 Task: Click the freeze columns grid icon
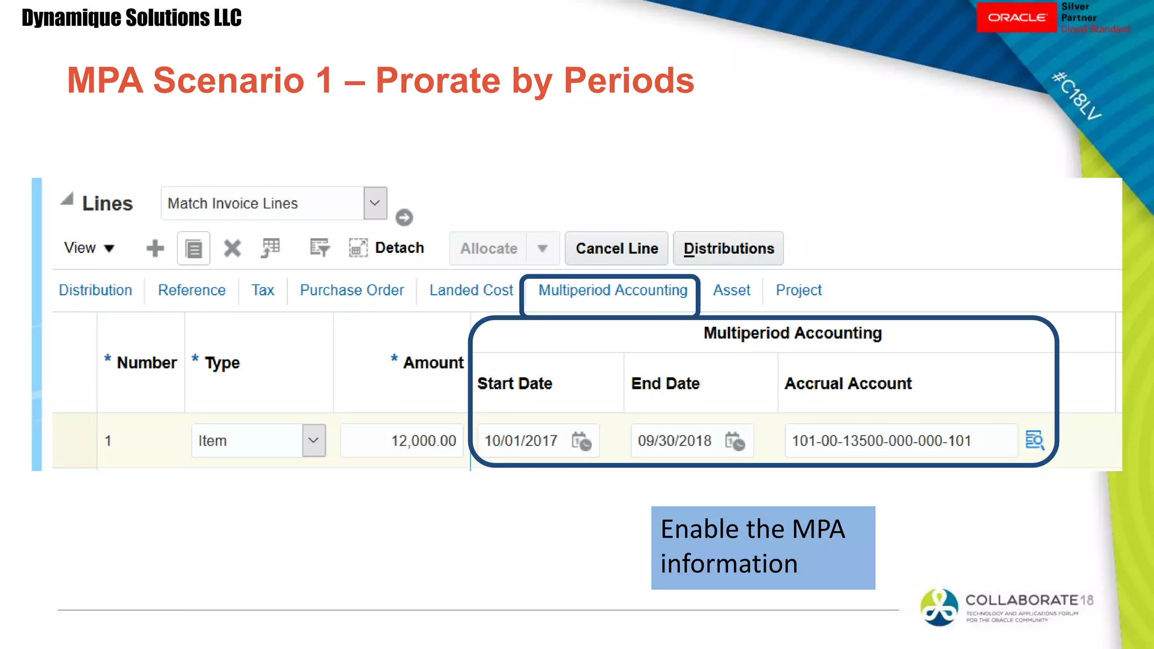[x=270, y=248]
